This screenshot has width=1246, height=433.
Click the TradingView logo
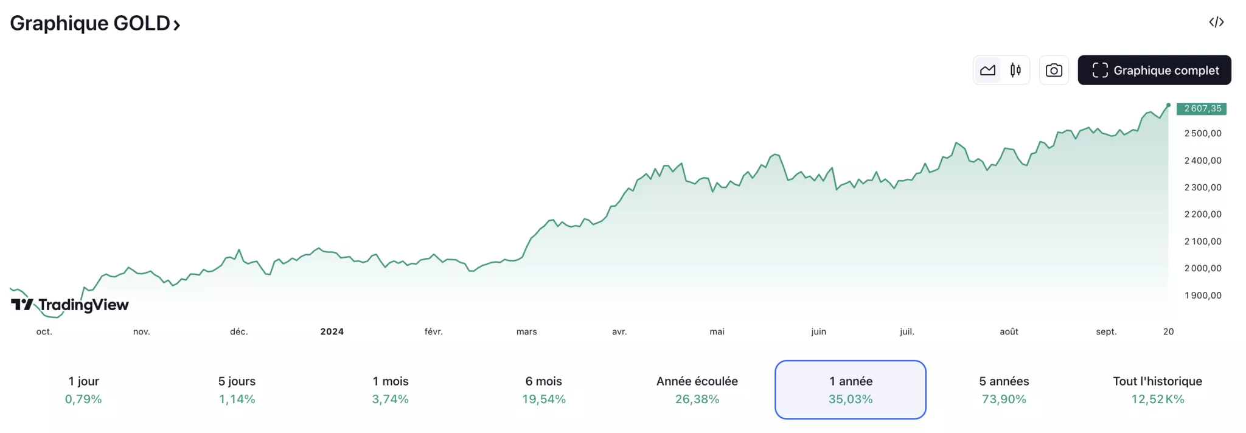[70, 305]
